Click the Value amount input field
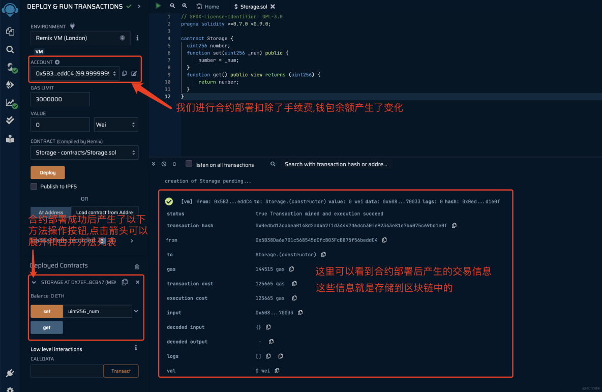Screen dimensions: 602x392 tap(61, 125)
